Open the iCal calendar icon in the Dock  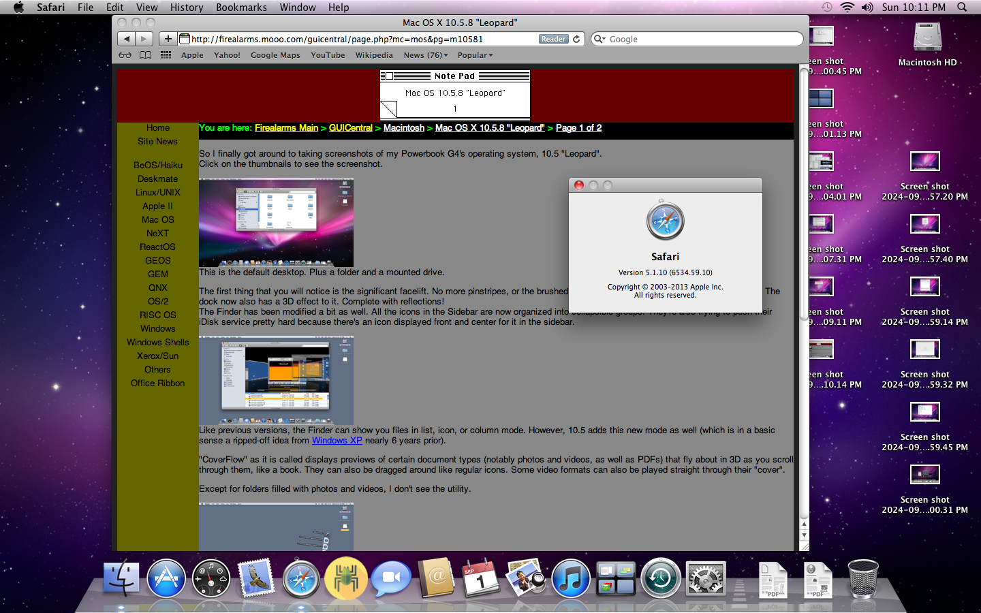[480, 578]
